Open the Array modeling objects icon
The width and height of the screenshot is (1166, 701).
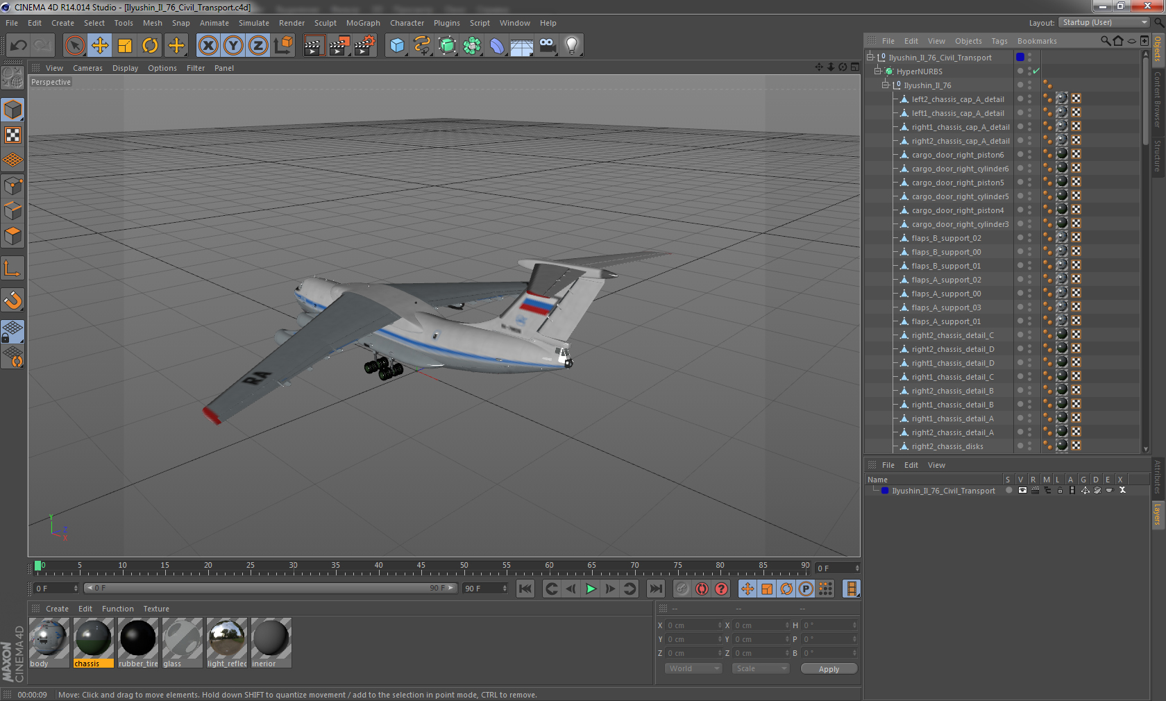[472, 46]
